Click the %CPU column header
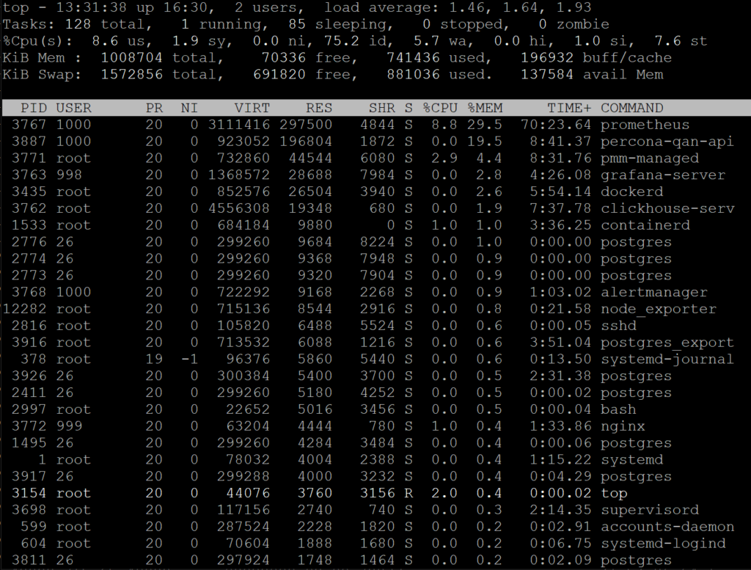The image size is (751, 570). coord(440,108)
